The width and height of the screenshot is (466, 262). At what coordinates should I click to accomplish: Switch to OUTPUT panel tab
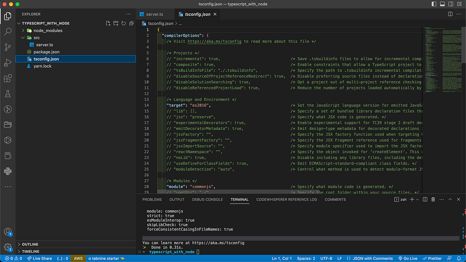point(177,199)
